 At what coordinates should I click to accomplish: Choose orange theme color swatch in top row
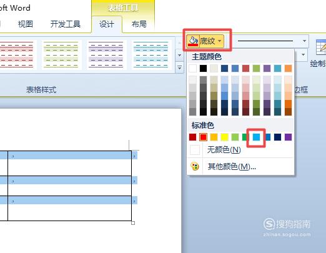(288, 68)
